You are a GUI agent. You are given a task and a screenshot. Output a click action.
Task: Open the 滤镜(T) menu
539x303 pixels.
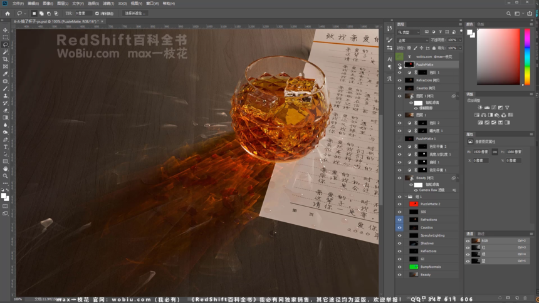108,3
